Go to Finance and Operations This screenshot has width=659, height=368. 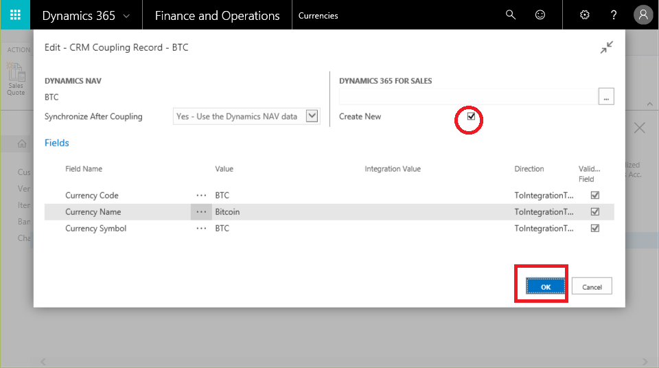[x=217, y=16]
